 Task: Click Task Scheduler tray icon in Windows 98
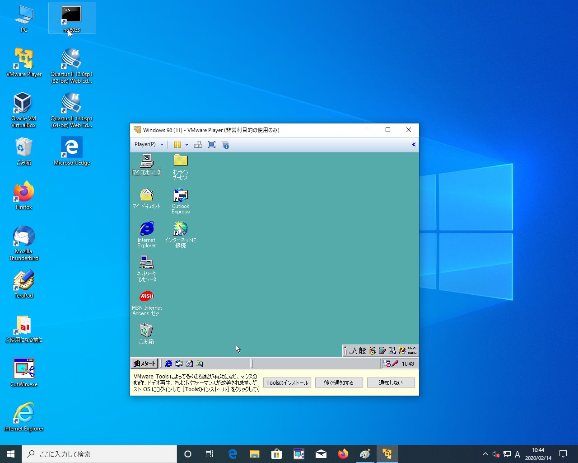[x=387, y=364]
